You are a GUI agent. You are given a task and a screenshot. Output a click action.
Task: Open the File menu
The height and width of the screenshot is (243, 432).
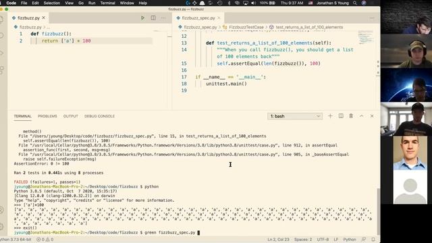point(24,3)
